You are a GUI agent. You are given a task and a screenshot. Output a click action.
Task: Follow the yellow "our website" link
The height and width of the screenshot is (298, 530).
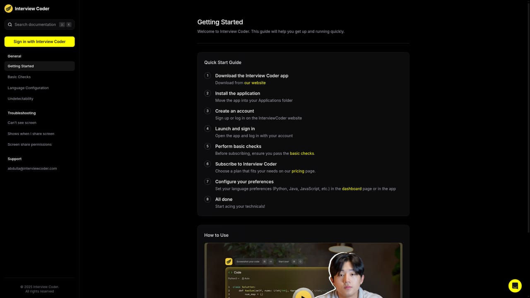(x=255, y=83)
